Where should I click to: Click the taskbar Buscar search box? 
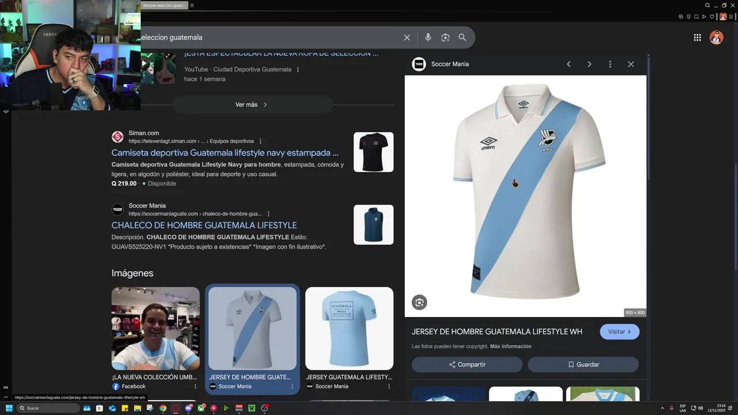tap(47, 408)
